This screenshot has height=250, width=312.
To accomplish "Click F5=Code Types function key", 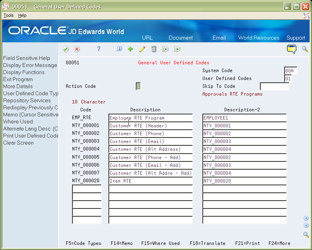I will pos(83,243).
